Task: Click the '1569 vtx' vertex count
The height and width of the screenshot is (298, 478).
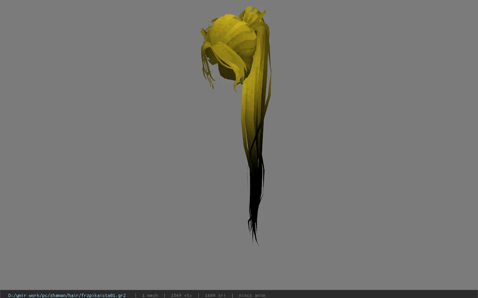Action: point(181,295)
